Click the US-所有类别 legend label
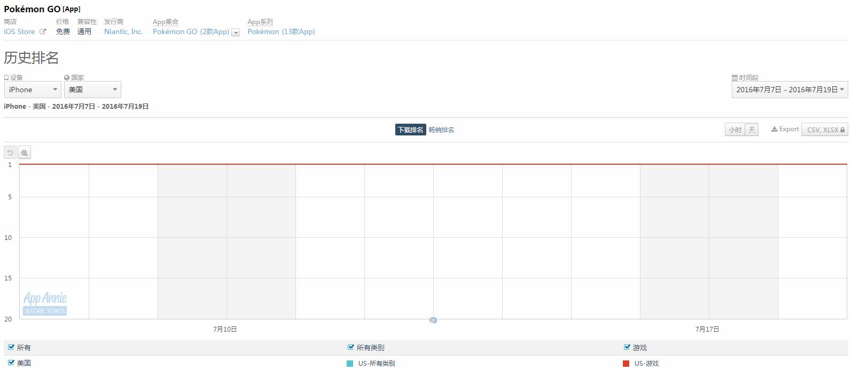The width and height of the screenshot is (852, 386). 377,364
